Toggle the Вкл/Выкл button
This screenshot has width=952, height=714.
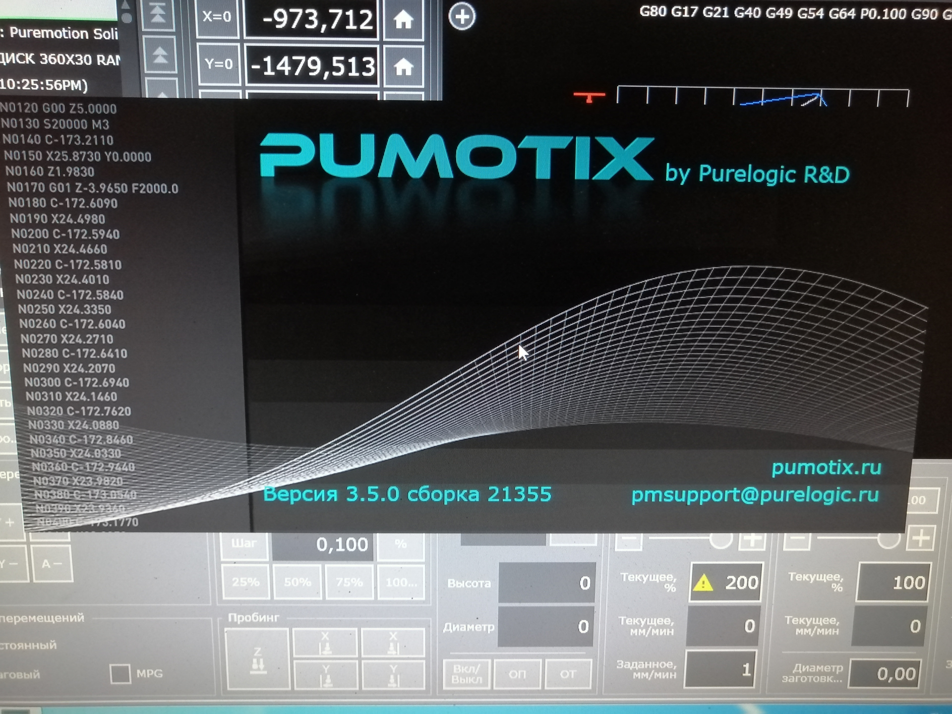466,674
